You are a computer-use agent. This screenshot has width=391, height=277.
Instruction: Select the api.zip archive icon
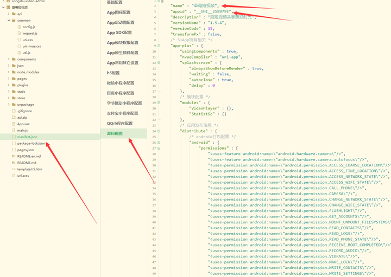click(x=14, y=118)
